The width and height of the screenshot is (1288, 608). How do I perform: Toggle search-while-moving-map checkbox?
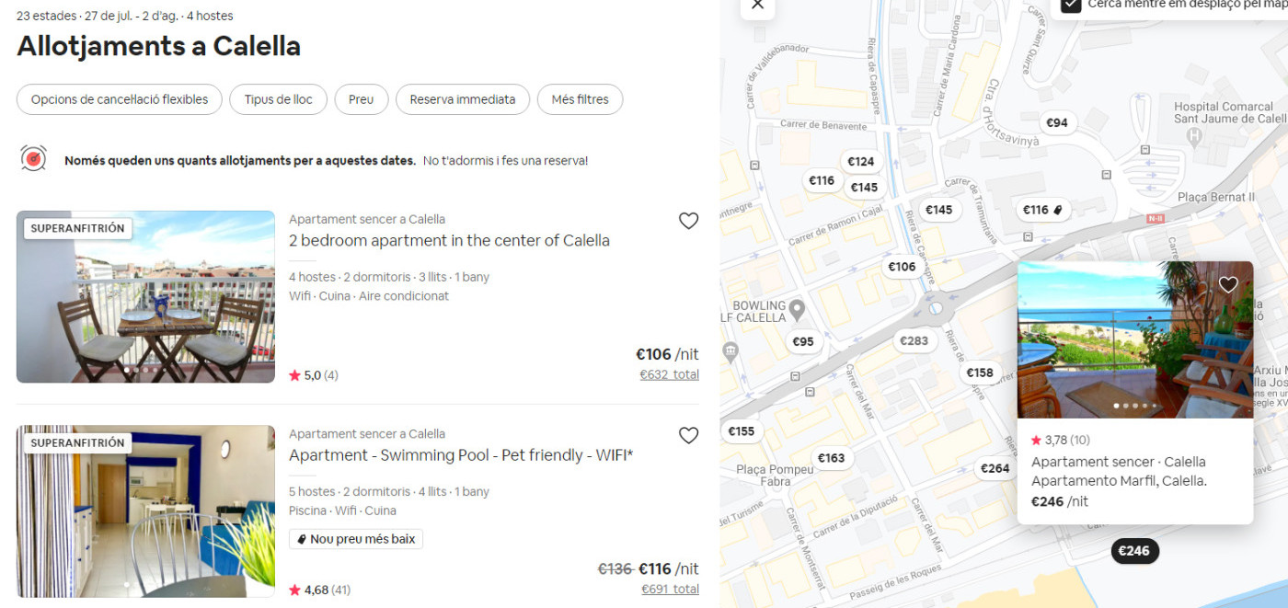tap(1070, 5)
